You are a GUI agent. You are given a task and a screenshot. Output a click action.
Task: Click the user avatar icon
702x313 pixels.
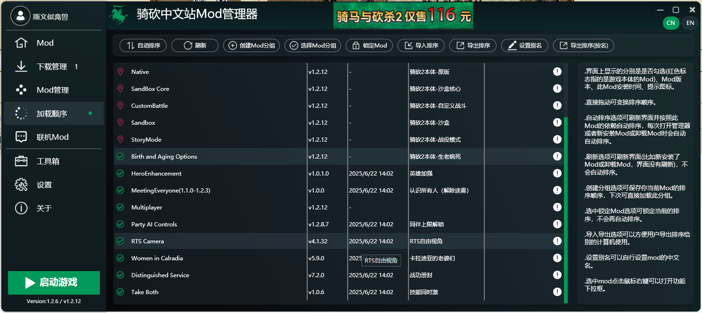pyautogui.click(x=20, y=16)
